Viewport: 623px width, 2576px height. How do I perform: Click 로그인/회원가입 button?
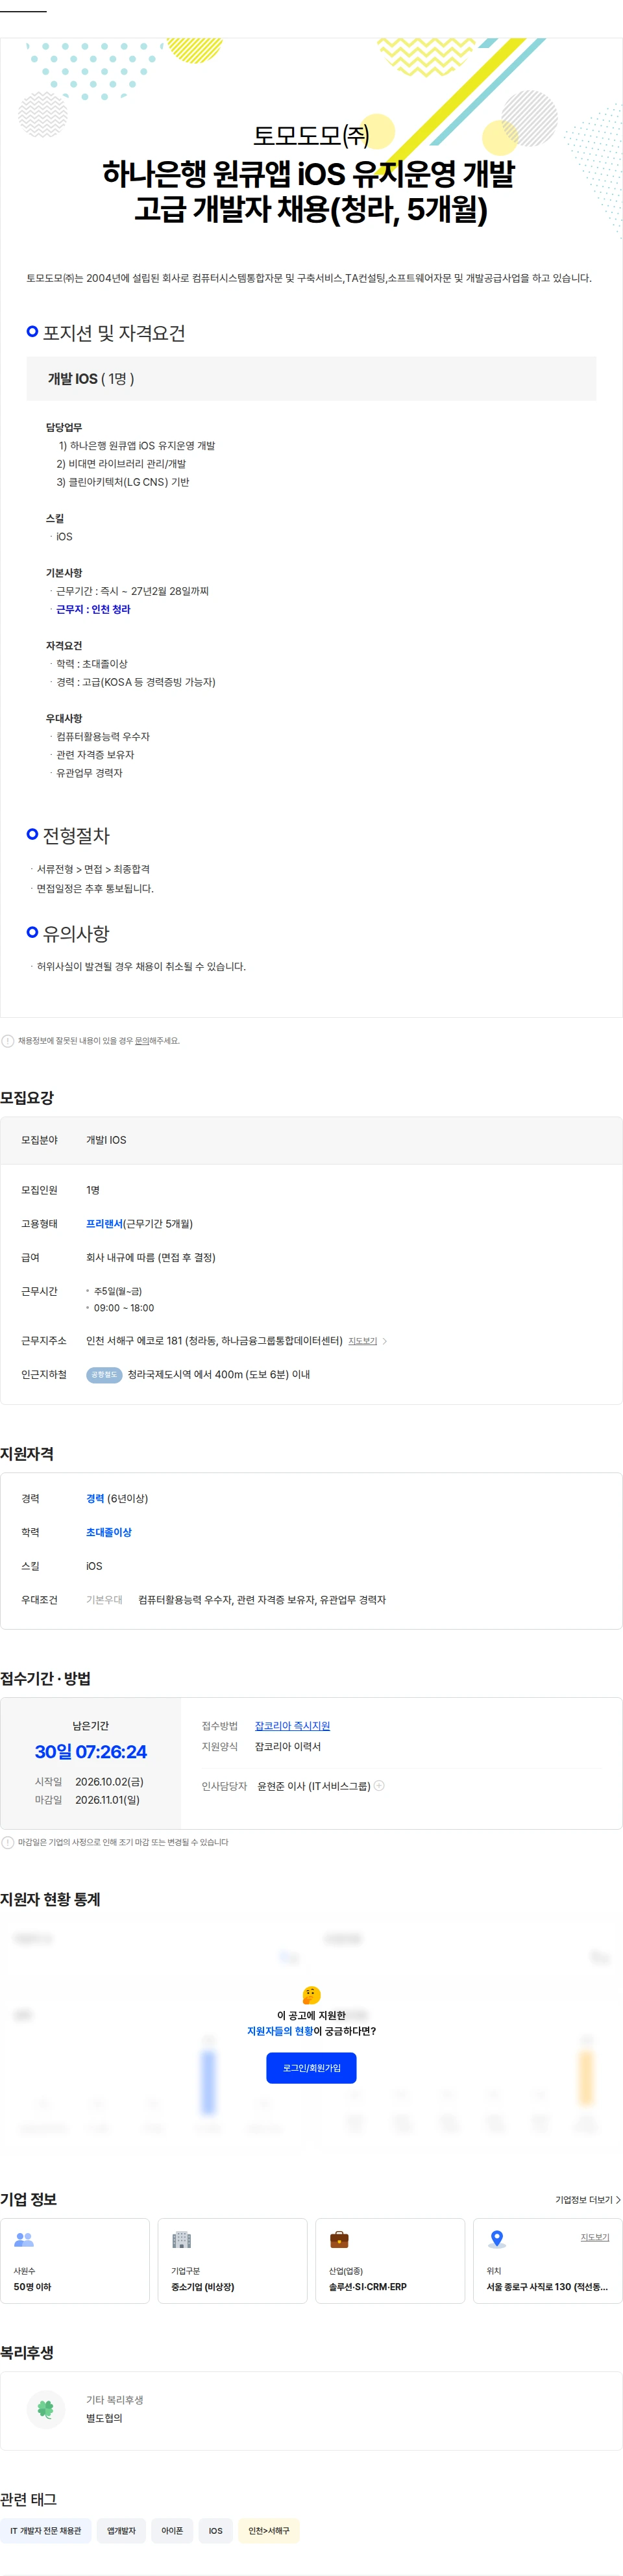click(x=311, y=2067)
